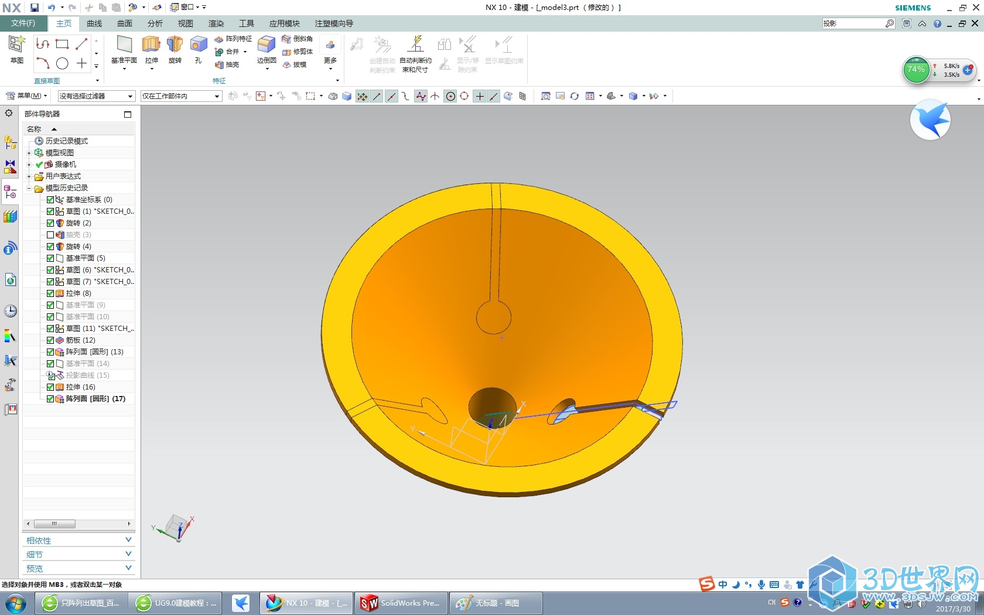Toggle checkbox for 拉伸 (16)
Screen dimensions: 984x615
click(50, 387)
